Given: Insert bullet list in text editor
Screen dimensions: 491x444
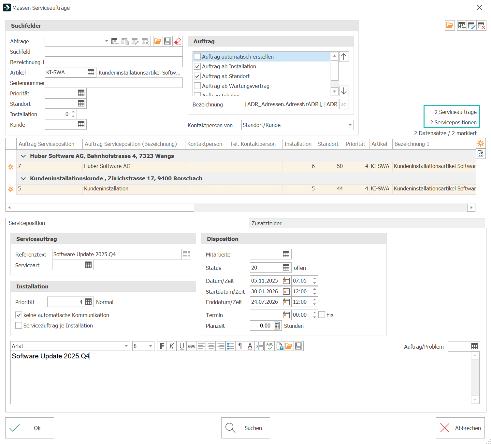Looking at the screenshot, I should click(231, 346).
